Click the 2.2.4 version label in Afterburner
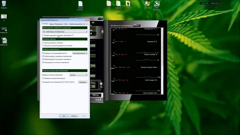 [x=98, y=100]
